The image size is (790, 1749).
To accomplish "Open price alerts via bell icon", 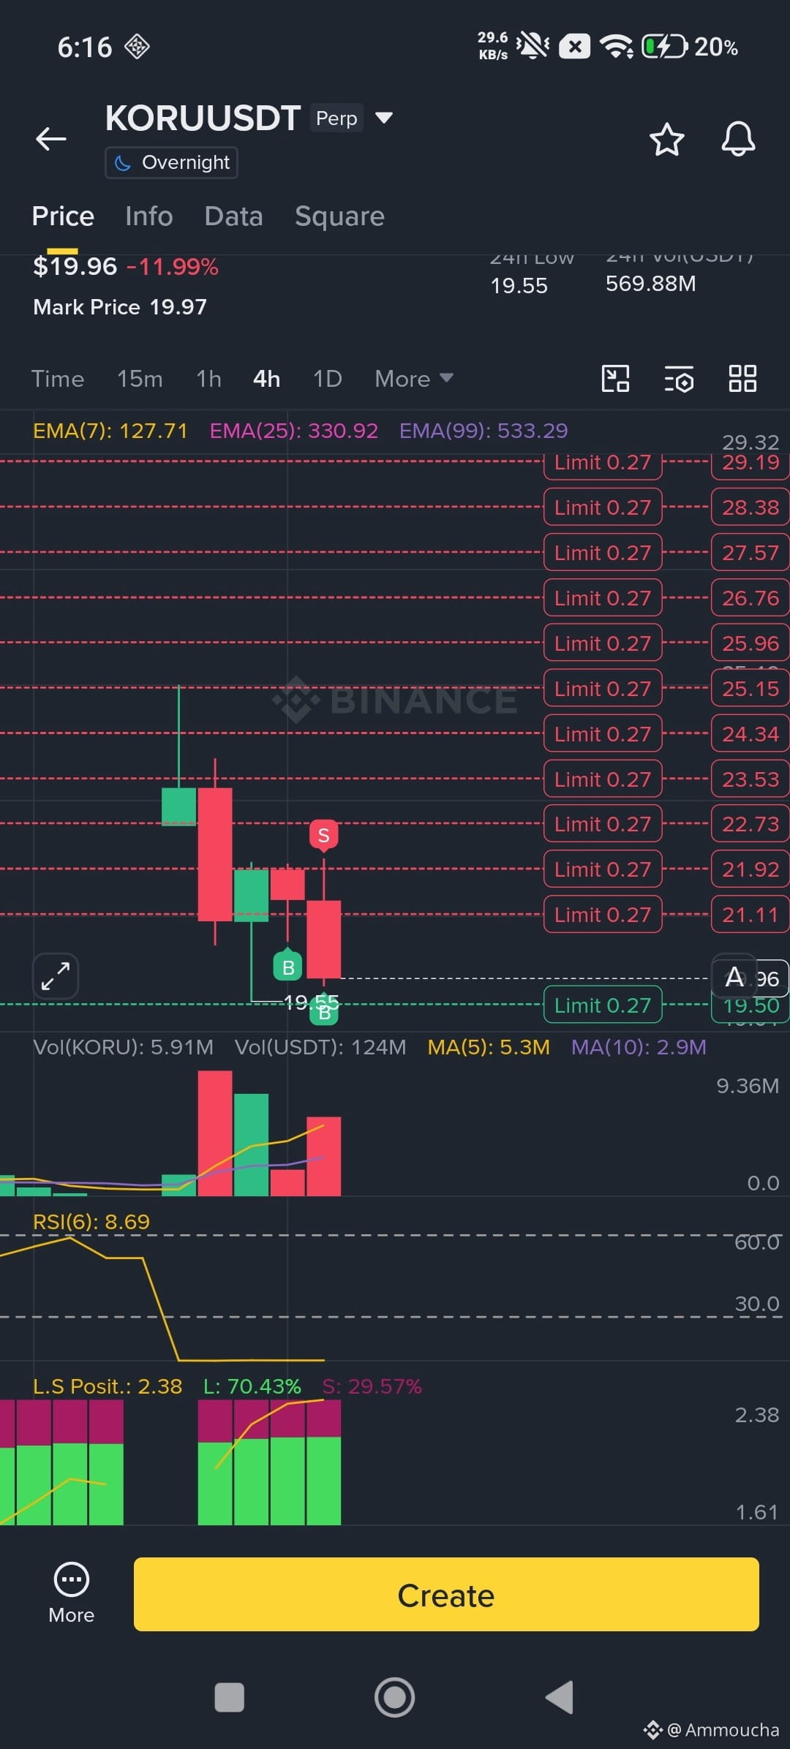I will (738, 138).
